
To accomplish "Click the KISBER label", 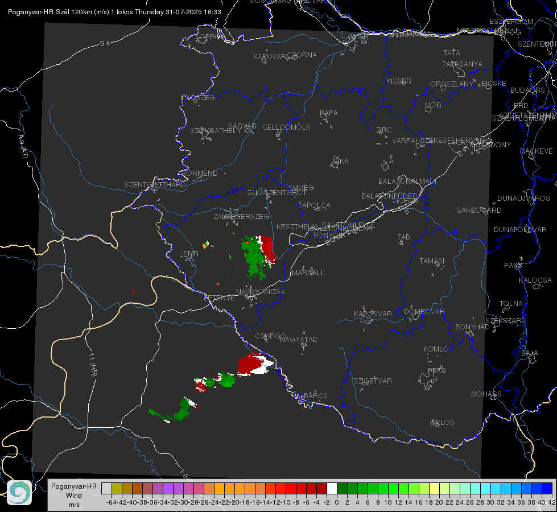I will [x=399, y=81].
